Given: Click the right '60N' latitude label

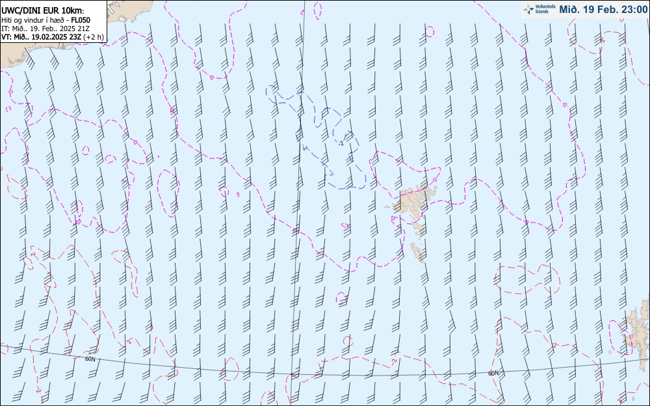Looking at the screenshot, I should pyautogui.click(x=493, y=373).
